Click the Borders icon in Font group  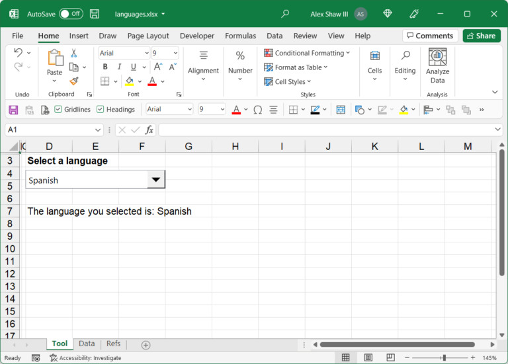click(x=105, y=81)
